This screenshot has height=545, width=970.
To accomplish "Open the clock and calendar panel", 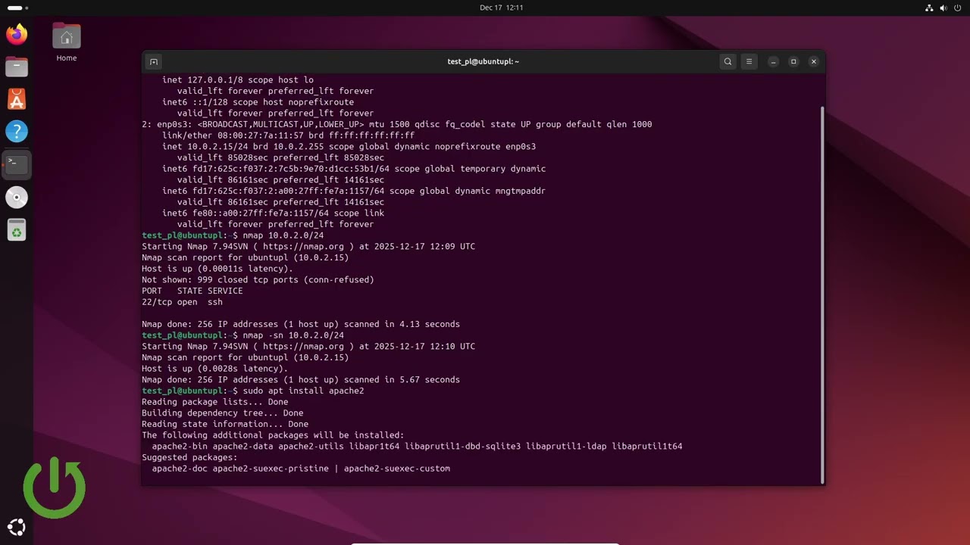I will (502, 8).
